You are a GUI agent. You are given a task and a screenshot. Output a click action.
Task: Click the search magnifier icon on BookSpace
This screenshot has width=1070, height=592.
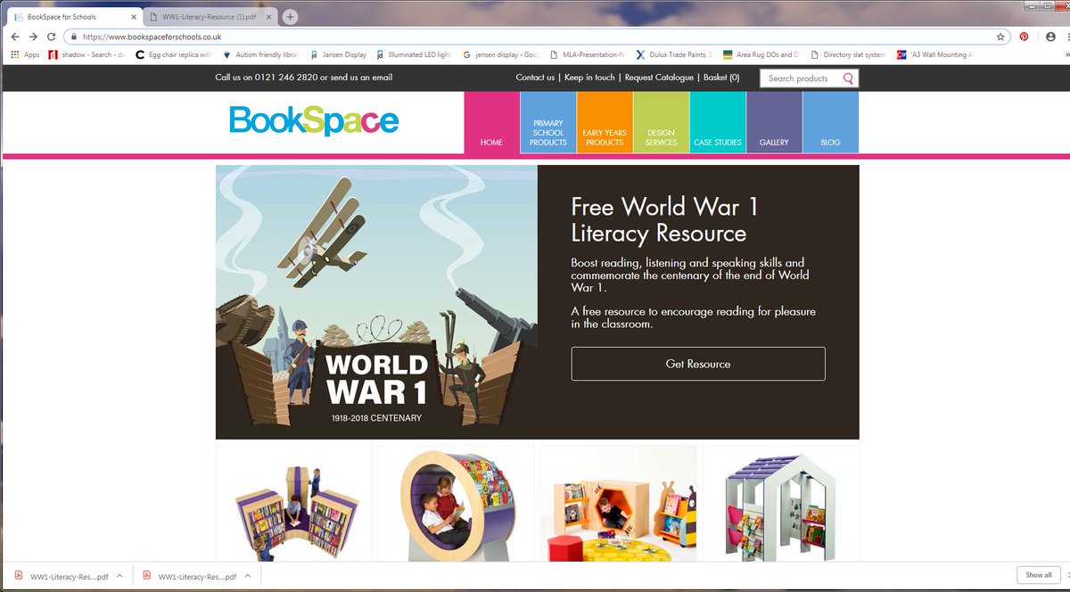[848, 78]
